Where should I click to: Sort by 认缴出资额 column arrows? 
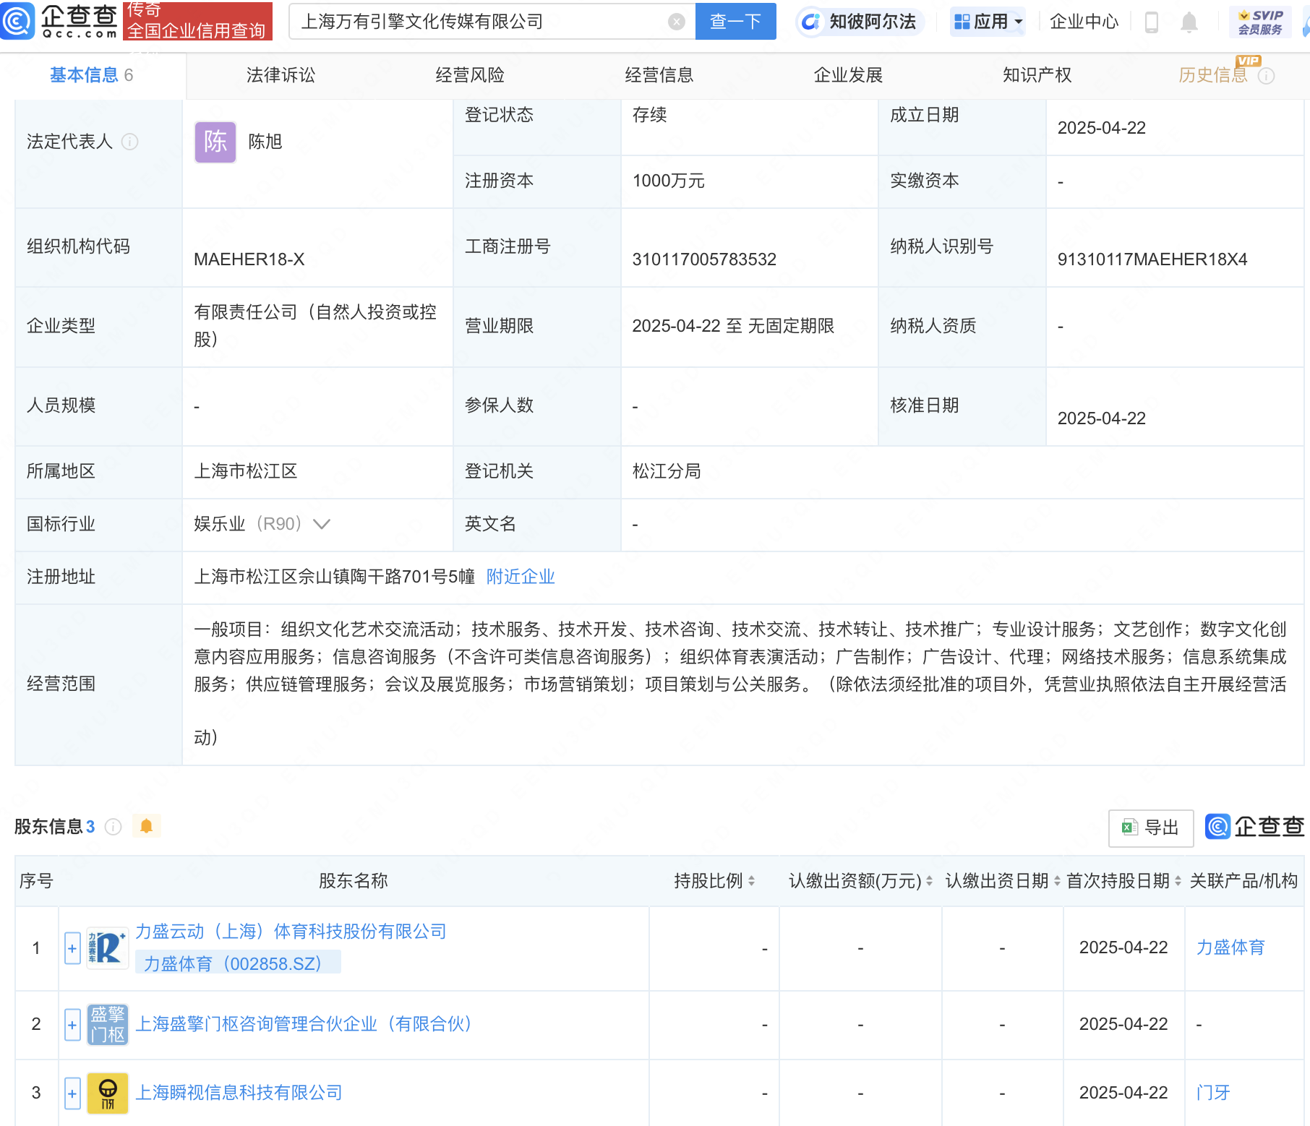click(929, 881)
